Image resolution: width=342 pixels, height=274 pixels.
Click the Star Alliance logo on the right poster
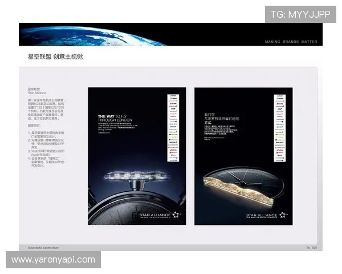[x=267, y=215]
